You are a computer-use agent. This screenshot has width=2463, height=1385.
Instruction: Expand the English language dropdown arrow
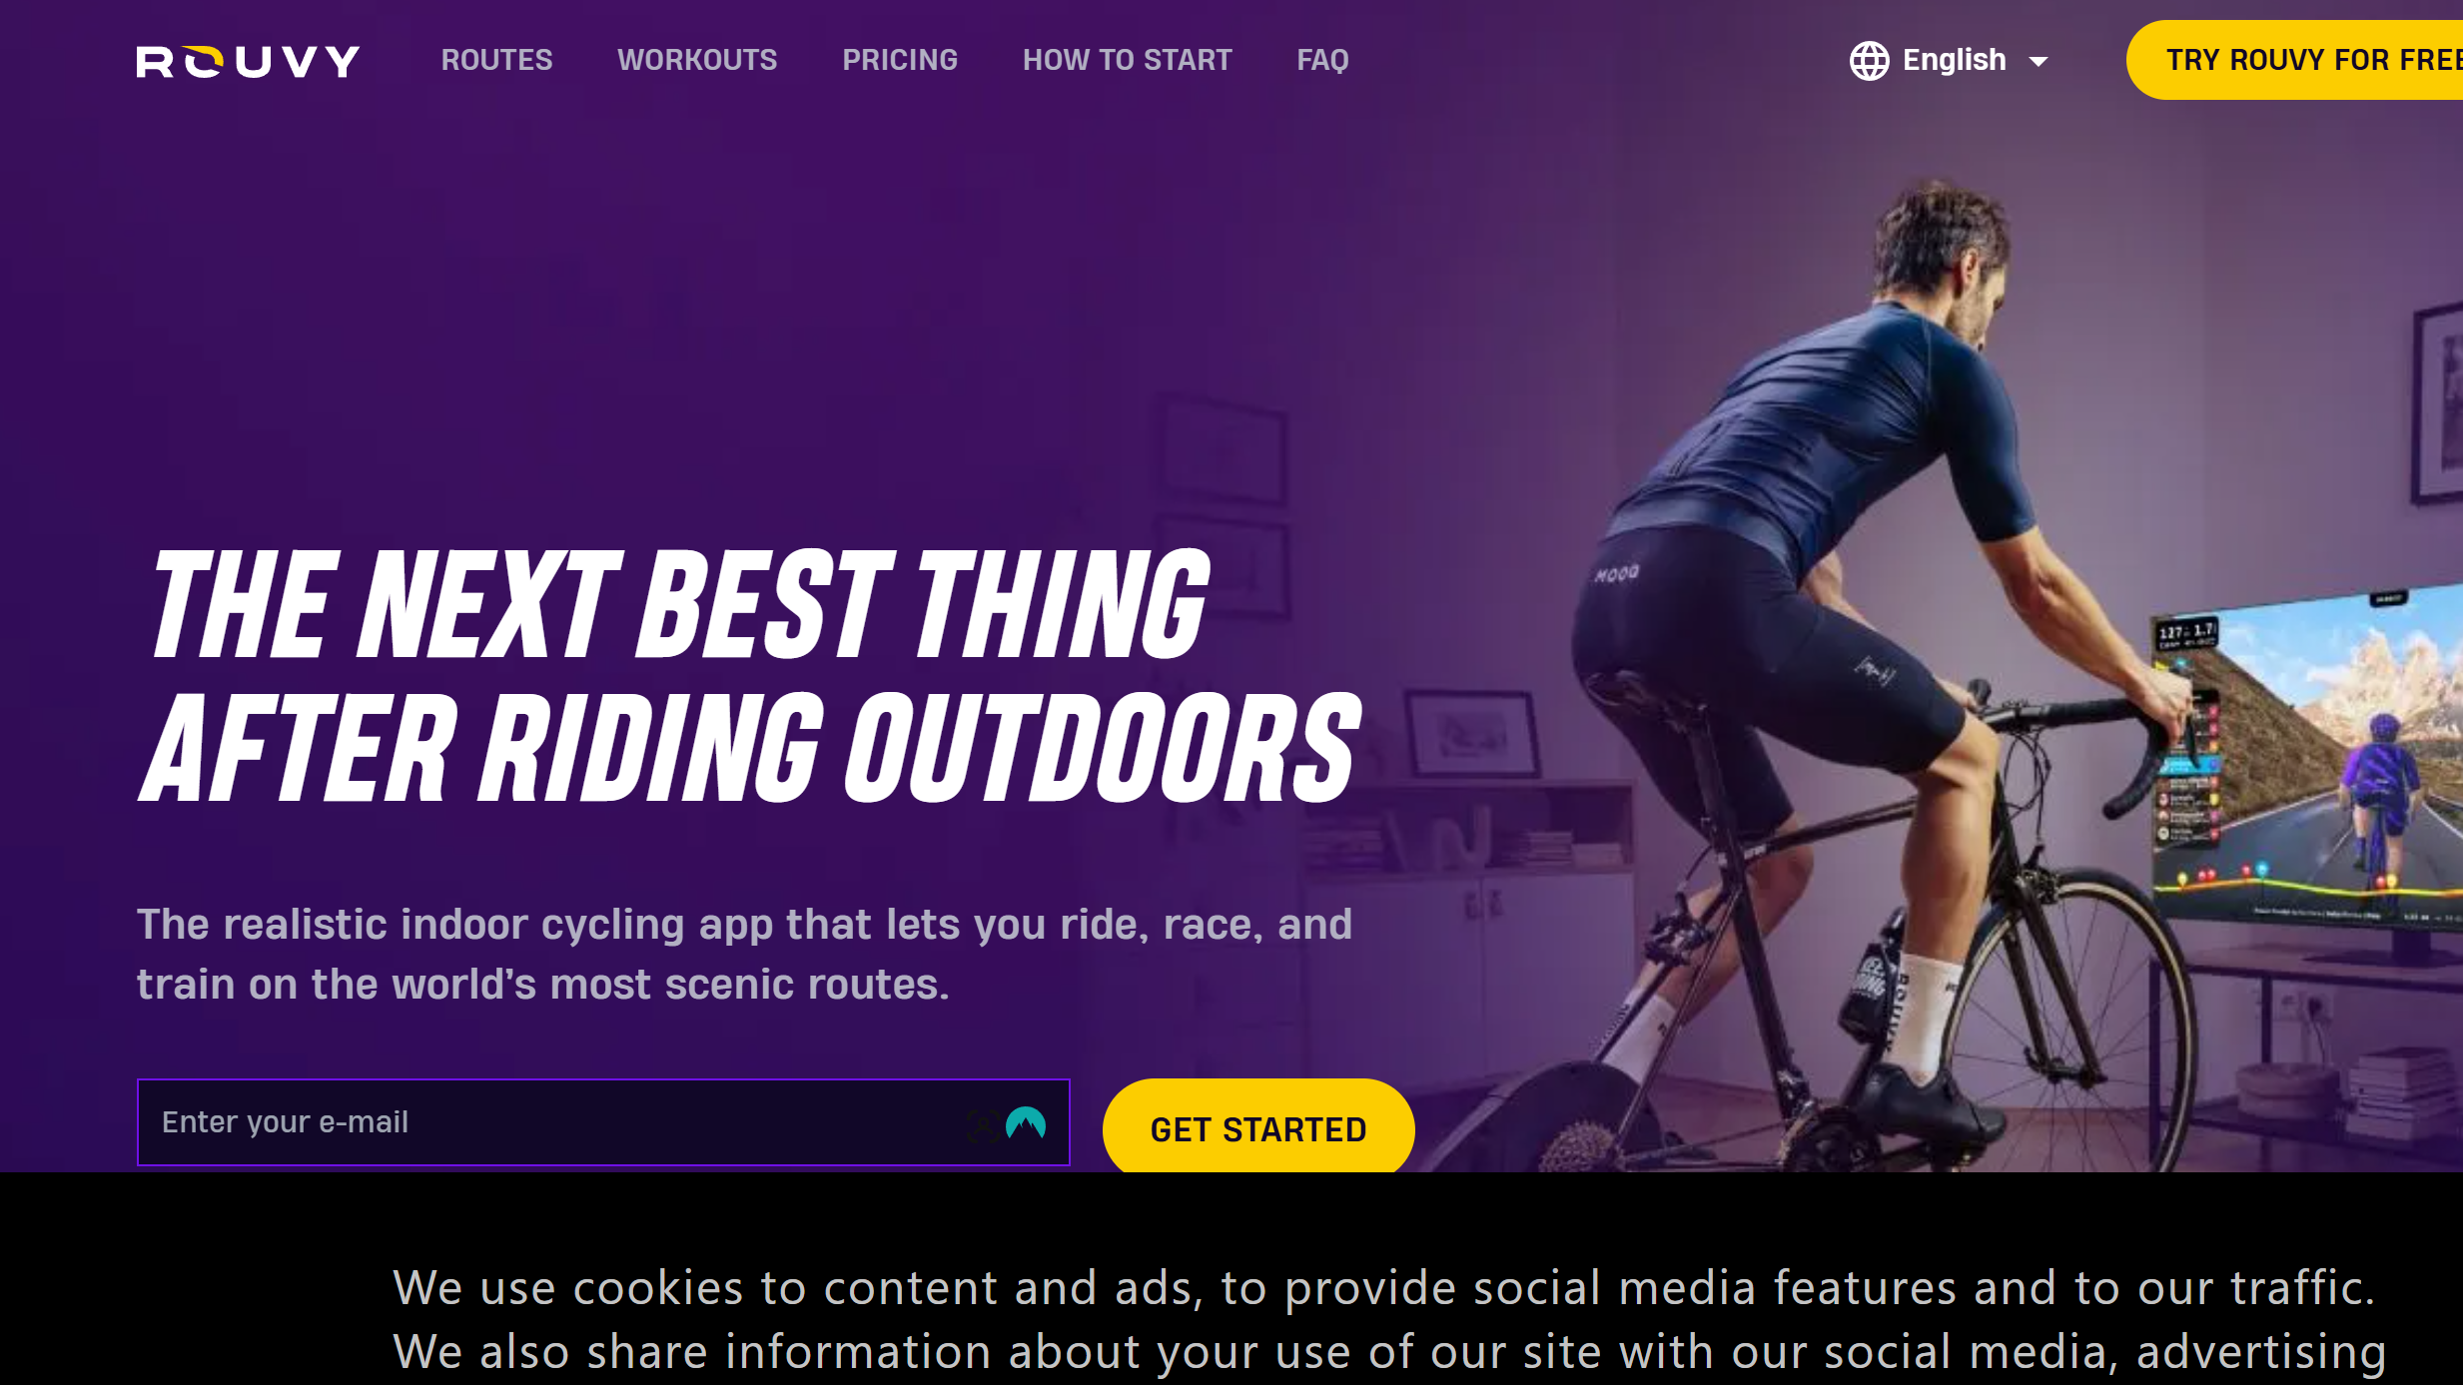tap(2039, 62)
